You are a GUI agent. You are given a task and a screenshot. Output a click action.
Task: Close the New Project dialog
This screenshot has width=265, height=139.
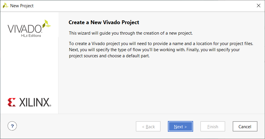pyautogui.click(x=258, y=6)
